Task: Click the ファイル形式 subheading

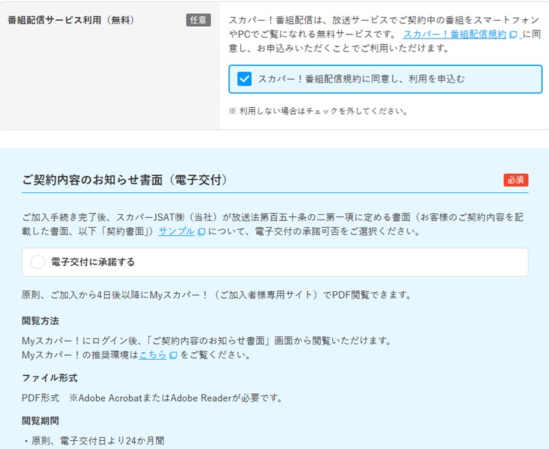Action: pos(49,378)
